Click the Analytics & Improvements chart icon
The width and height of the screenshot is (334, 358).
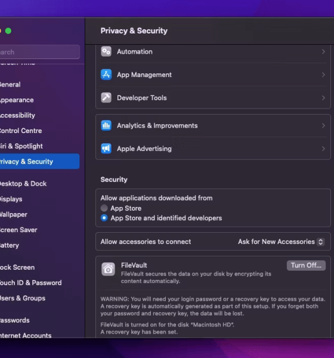(x=106, y=125)
